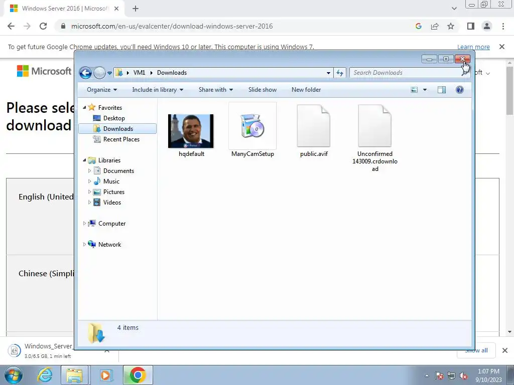The height and width of the screenshot is (385, 514).
Task: Click the Change your view icon
Action: click(414, 90)
